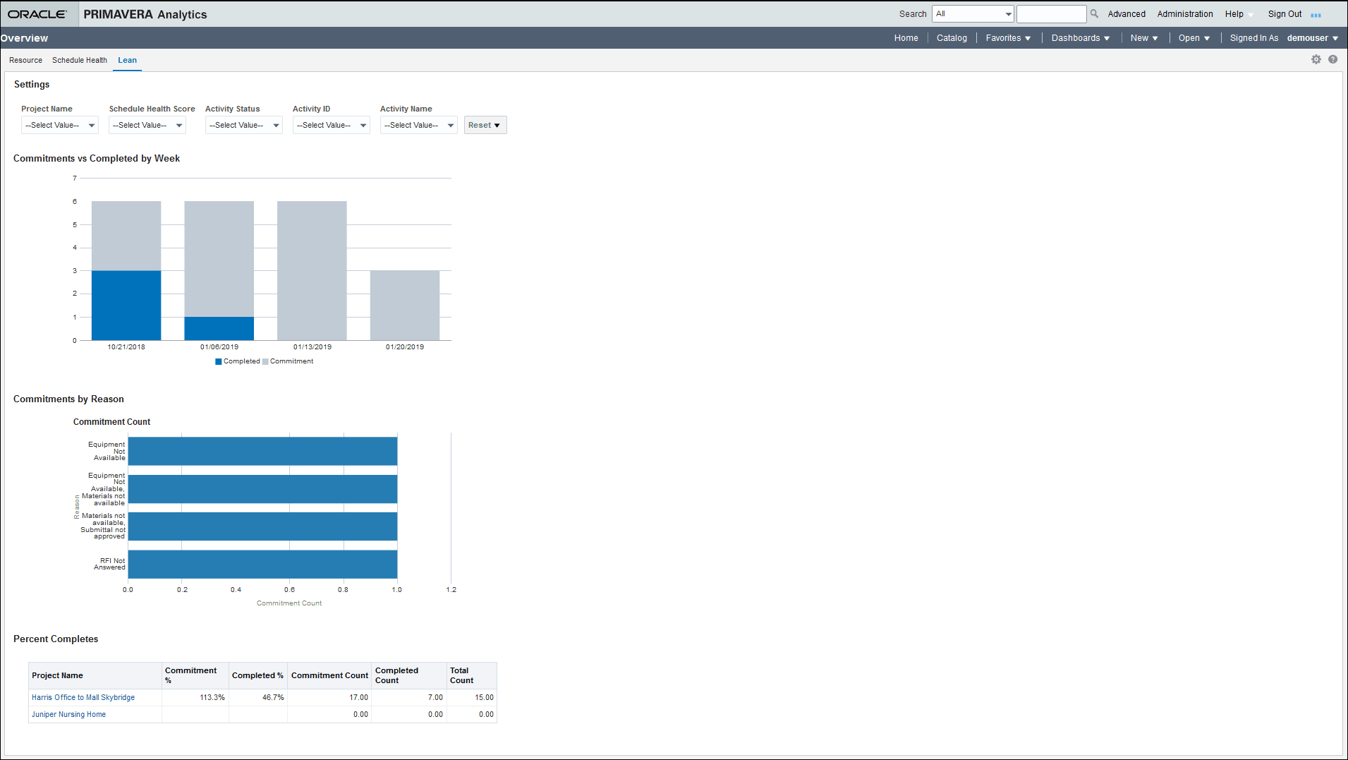Click the Oracle logo
The width and height of the screenshot is (1348, 760).
click(39, 13)
